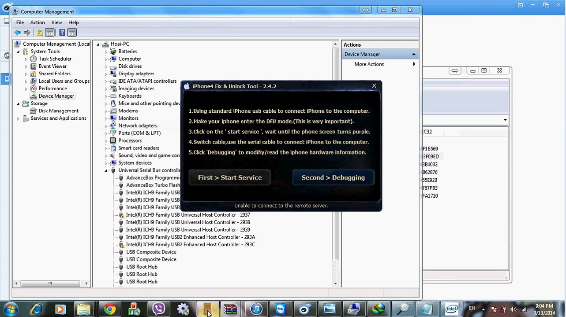Image resolution: width=566 pixels, height=317 pixels.
Task: Select Smart card readers category
Action: click(139, 148)
